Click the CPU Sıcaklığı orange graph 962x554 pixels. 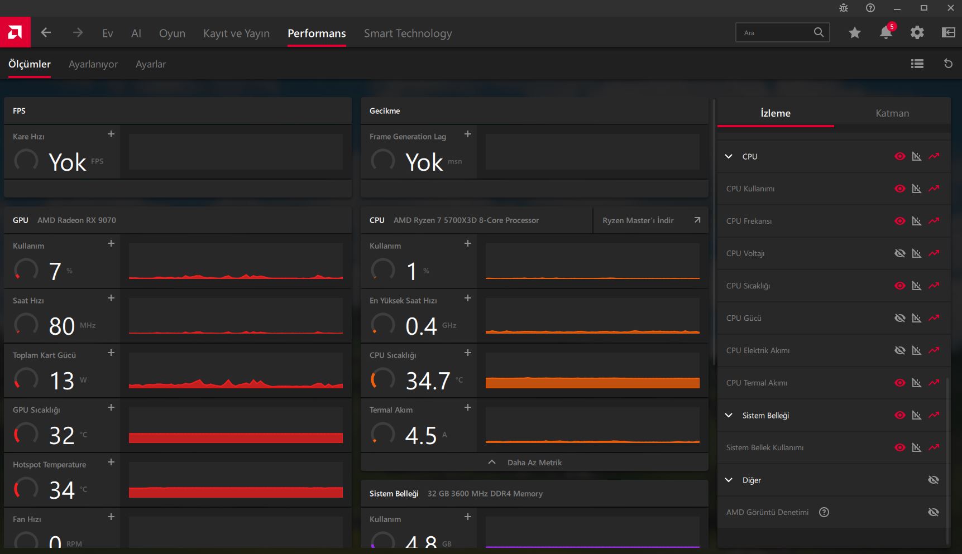pyautogui.click(x=592, y=370)
